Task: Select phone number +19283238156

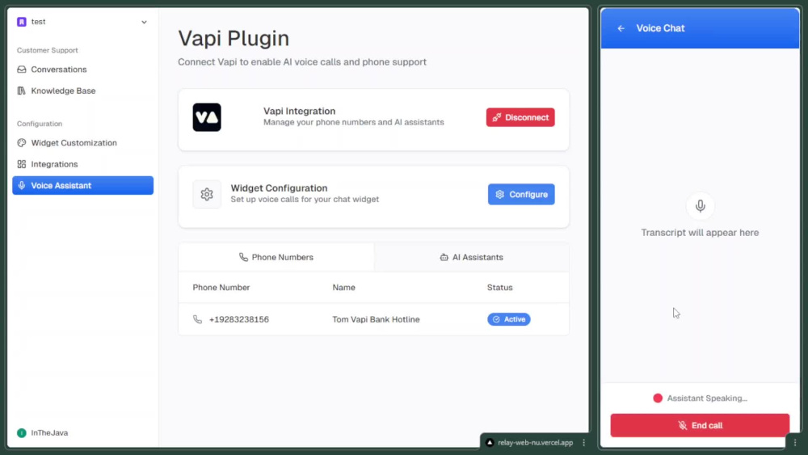Action: click(x=239, y=319)
